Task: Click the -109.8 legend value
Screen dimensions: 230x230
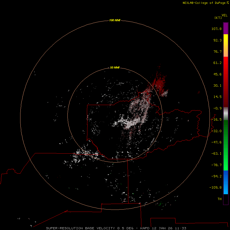Action: 215,188
